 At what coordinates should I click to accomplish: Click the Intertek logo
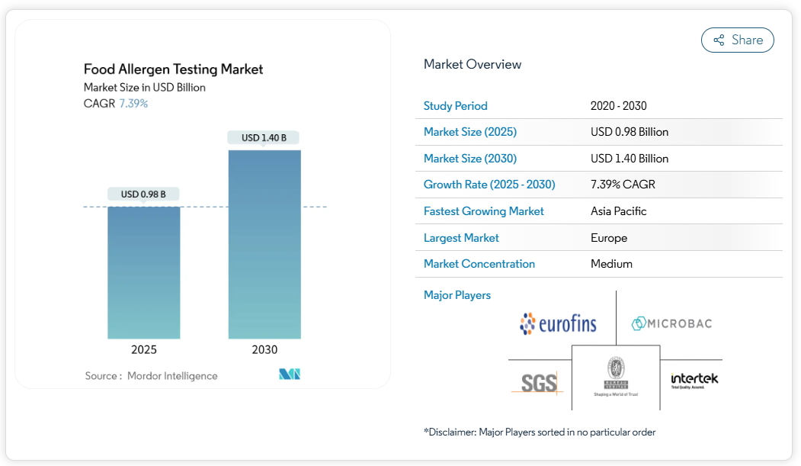[694, 380]
